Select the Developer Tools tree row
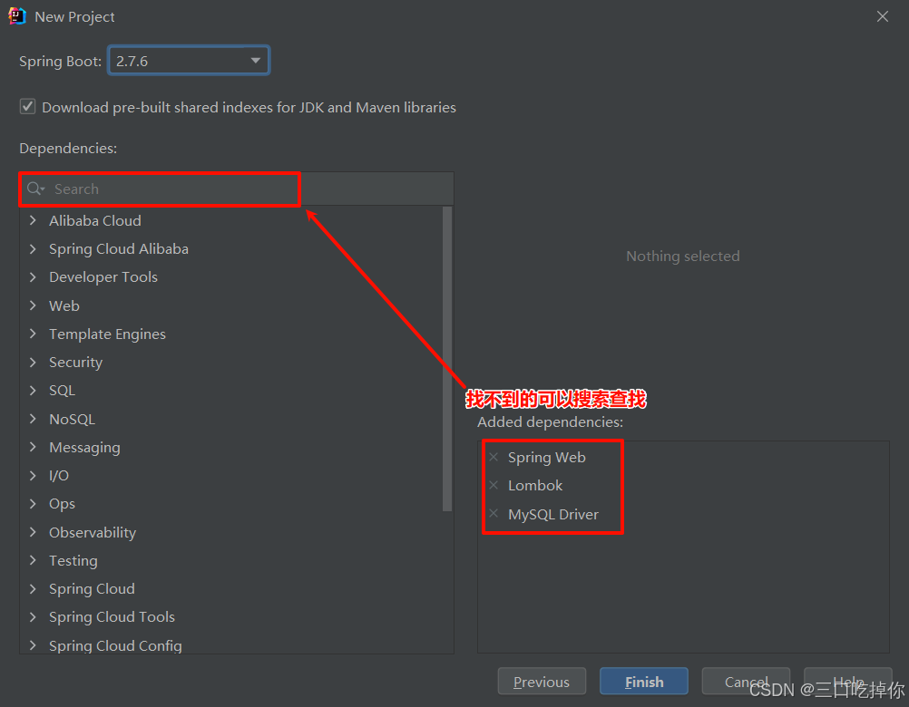Viewport: 909px width, 707px height. [x=231, y=277]
